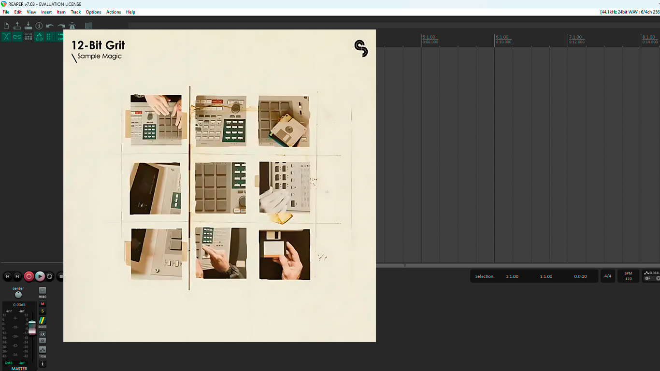Click master volume fader handle

[32, 328]
